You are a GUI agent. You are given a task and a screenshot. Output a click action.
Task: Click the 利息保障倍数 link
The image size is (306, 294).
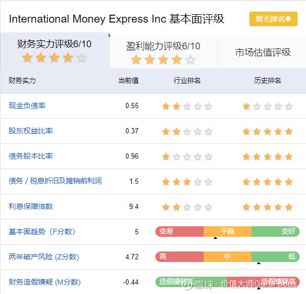[30, 206]
